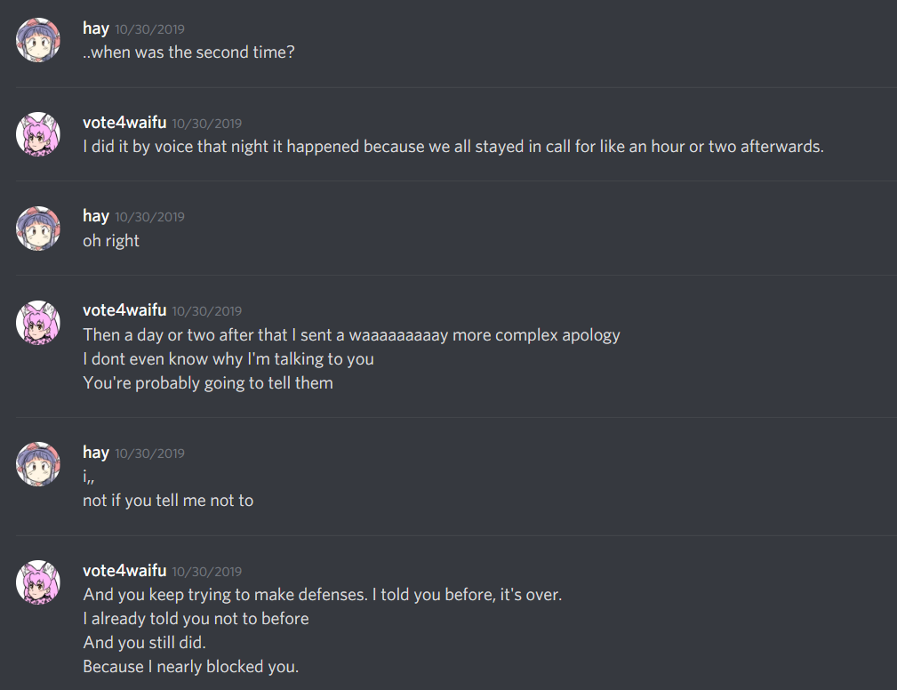Click username hay above "when was the second time?"
Screen dimensions: 897x690
pos(96,28)
